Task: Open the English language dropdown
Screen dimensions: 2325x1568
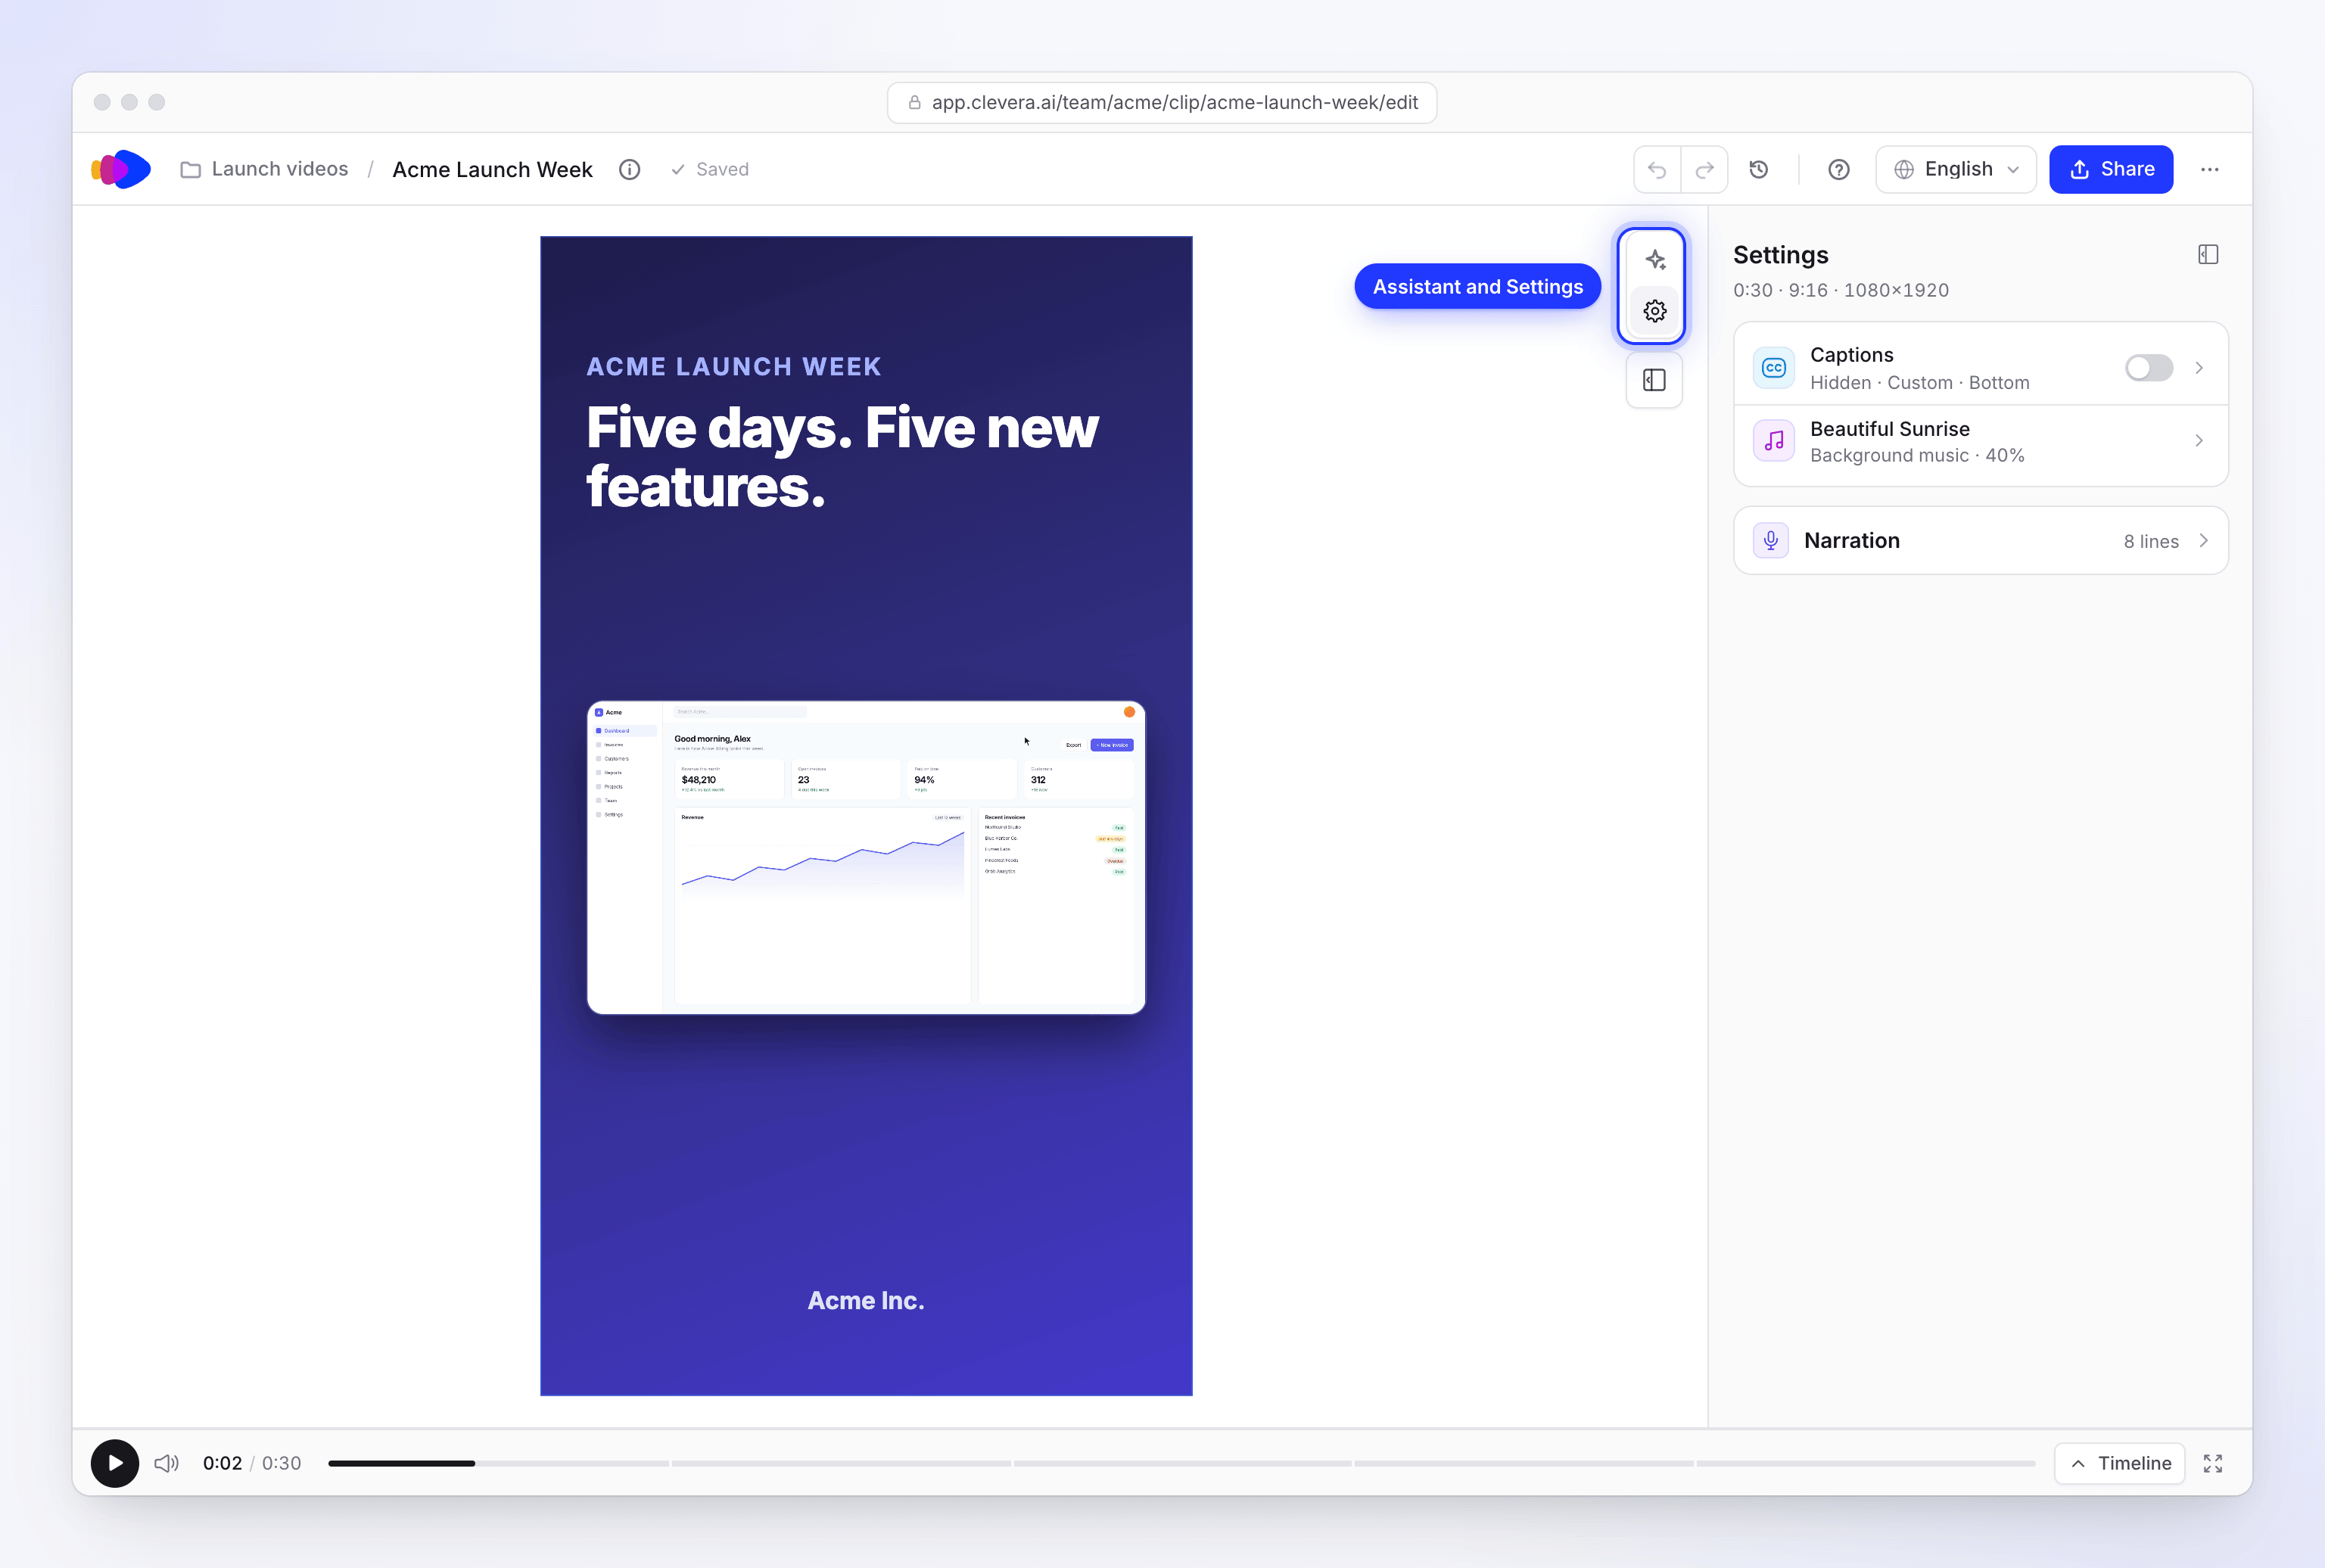Action: pyautogui.click(x=1956, y=169)
